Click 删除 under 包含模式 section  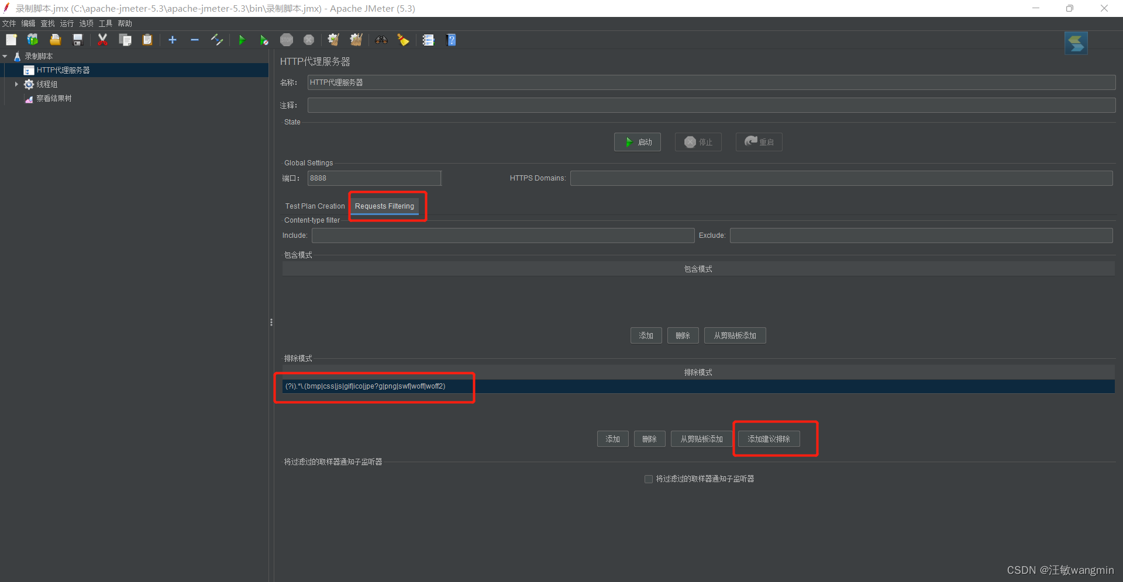[x=683, y=335]
